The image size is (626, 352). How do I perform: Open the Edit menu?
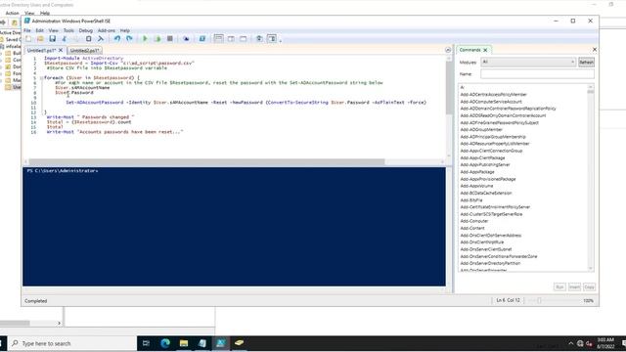click(39, 30)
